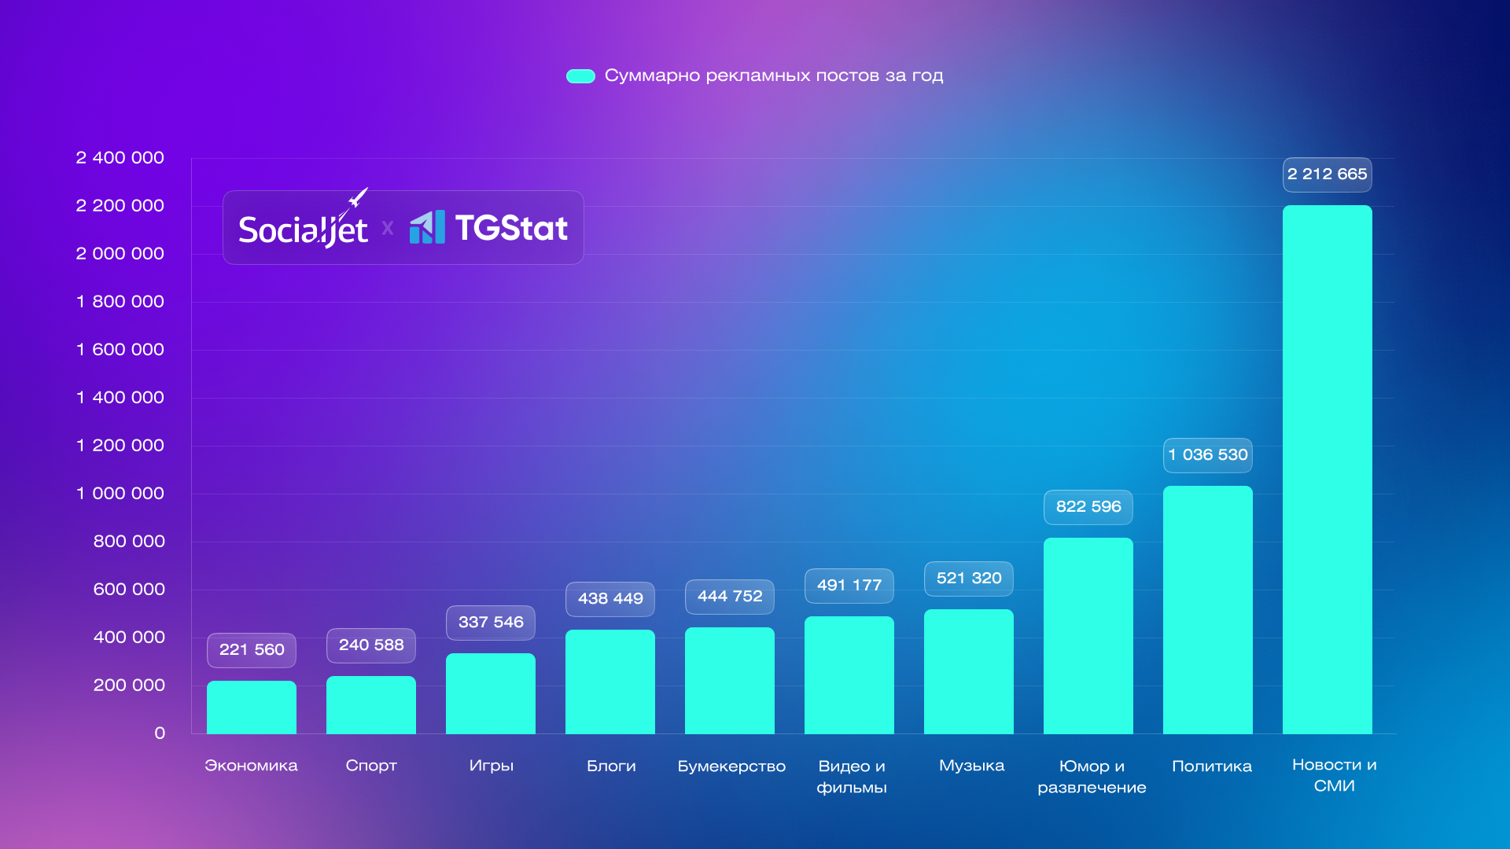The height and width of the screenshot is (849, 1510).
Task: Click the legend text about advertising posts
Action: click(773, 75)
